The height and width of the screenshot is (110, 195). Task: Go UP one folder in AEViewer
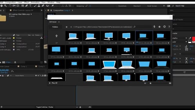pos(56,36)
